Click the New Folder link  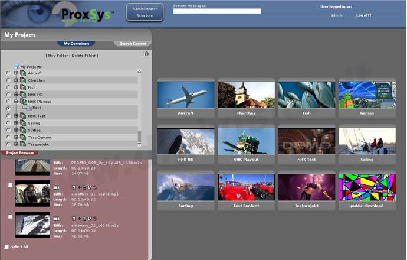[58, 56]
